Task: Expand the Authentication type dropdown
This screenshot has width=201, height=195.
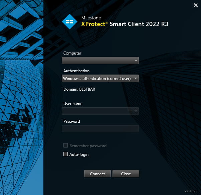Action: pos(100,78)
